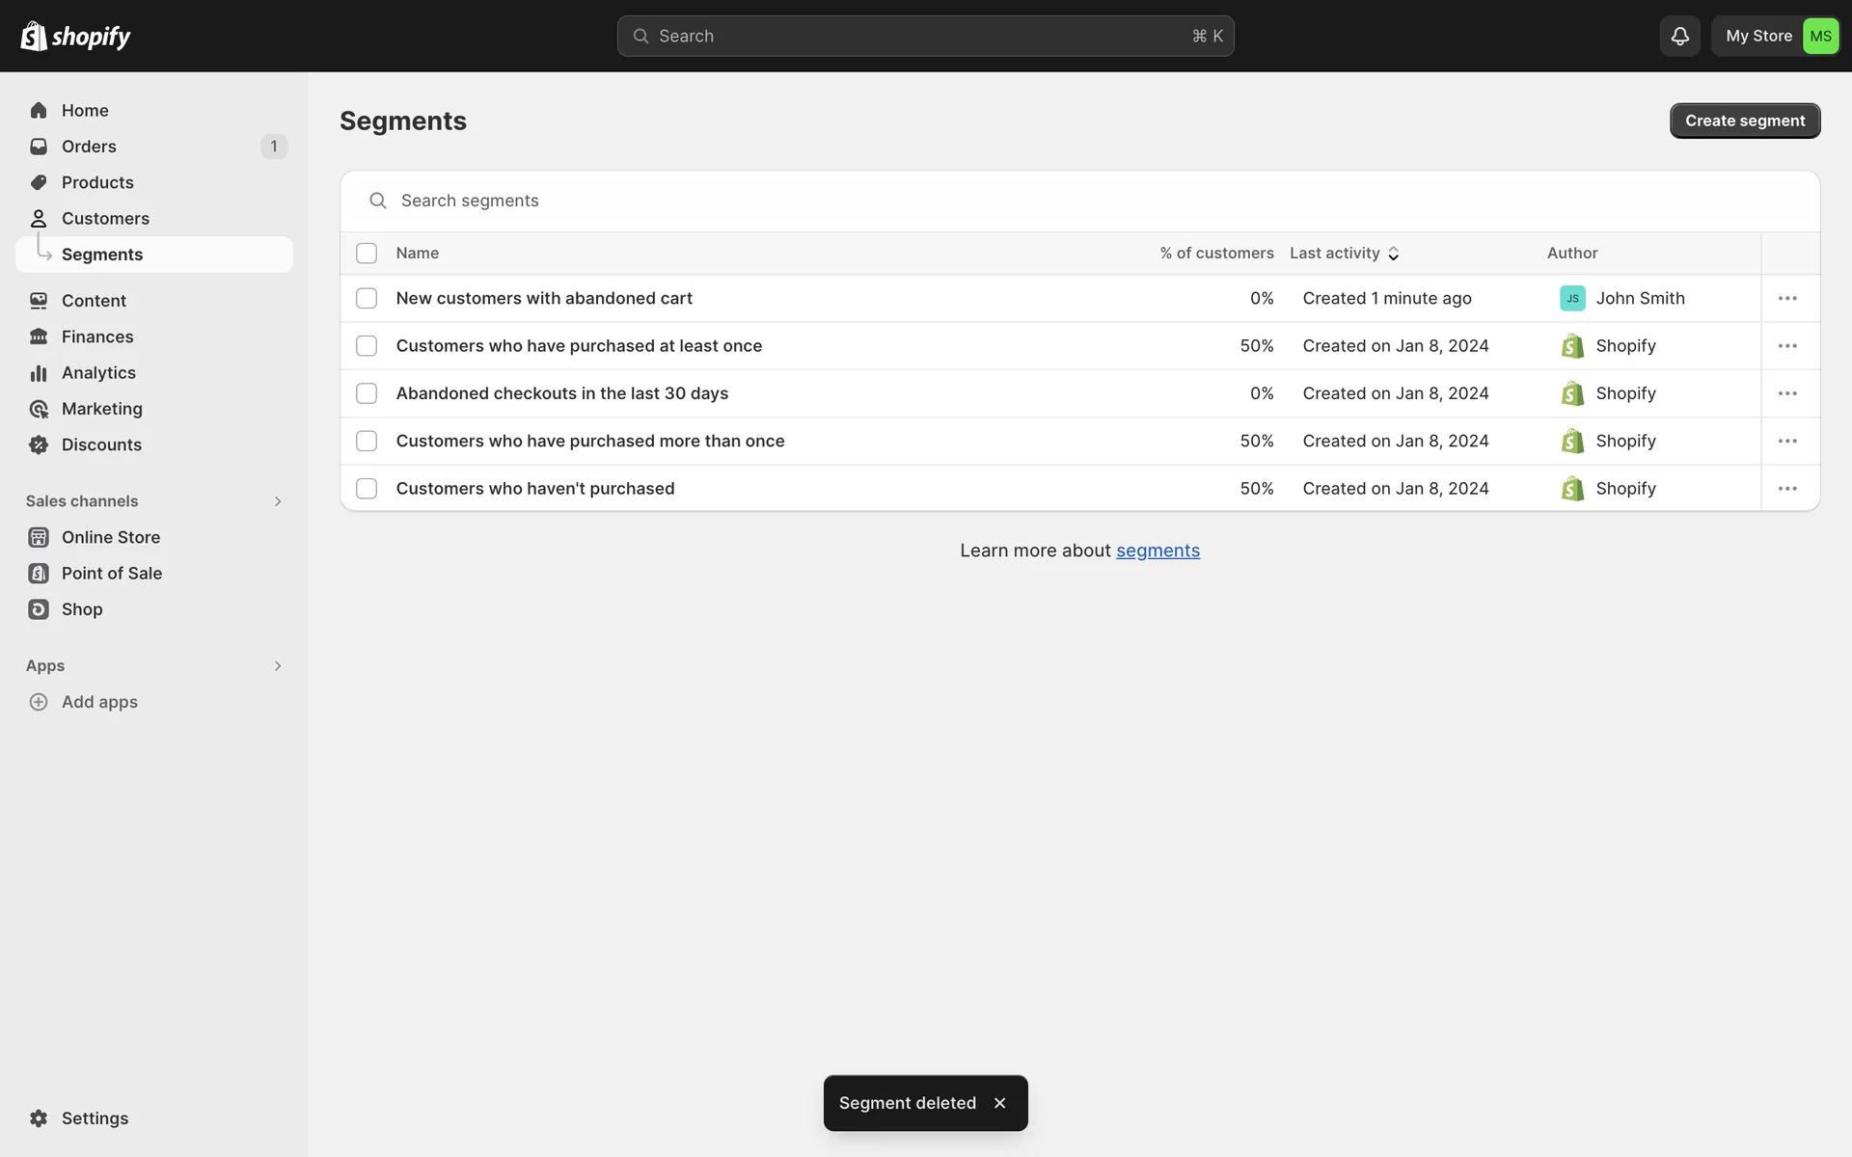Expand the Sales channels section chevron
The image size is (1852, 1157).
pos(278,501)
